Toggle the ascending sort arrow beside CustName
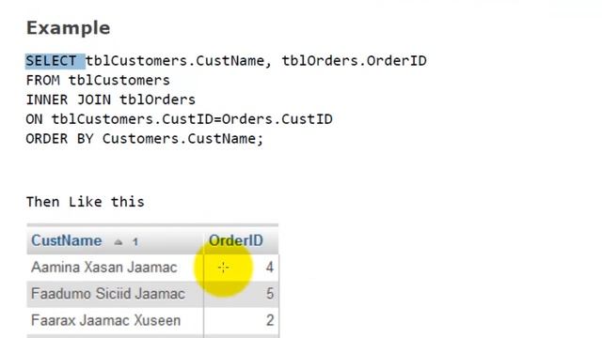Screen dimensions: 602x338 [119, 242]
